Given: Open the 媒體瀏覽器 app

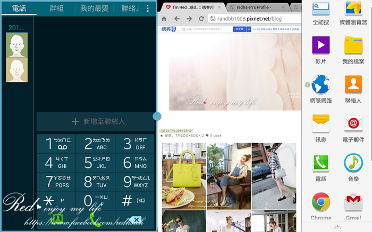Looking at the screenshot, I should coord(353,12).
